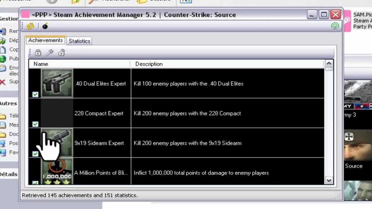Image resolution: width=372 pixels, height=209 pixels.
Task: Switch to the Statistics tab
Action: 79,41
